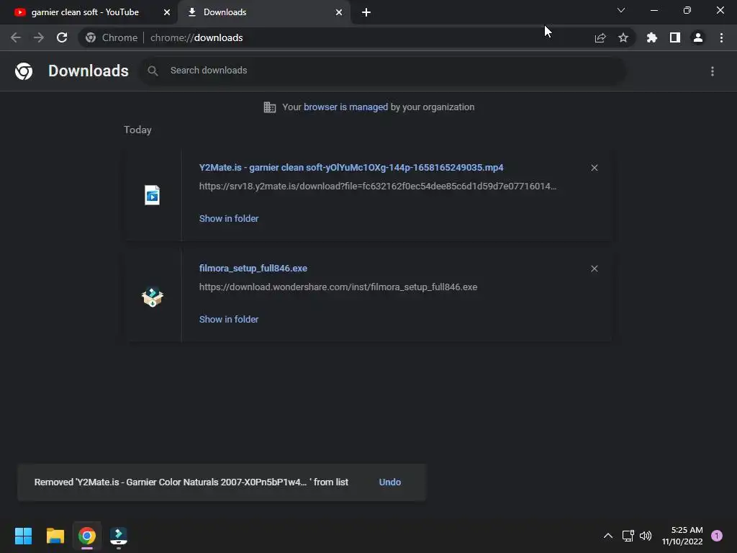737x553 pixels.
Task: Click the browser forward arrow
Action: (x=39, y=37)
